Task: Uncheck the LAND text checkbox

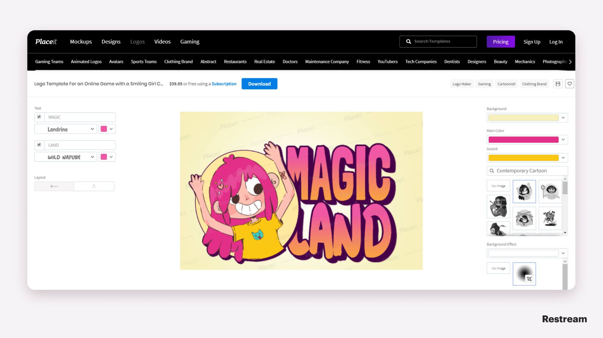Action: click(x=39, y=145)
